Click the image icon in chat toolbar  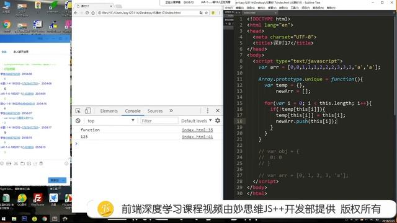tap(29, 164)
